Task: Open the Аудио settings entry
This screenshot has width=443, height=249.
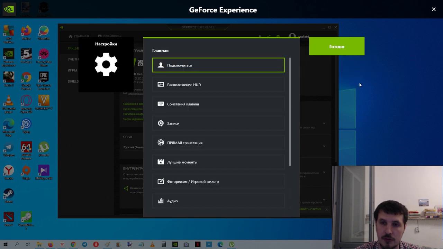Action: click(218, 201)
